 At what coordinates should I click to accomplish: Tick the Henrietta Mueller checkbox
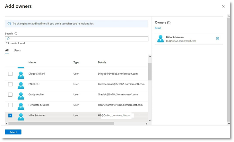pyautogui.click(x=10, y=105)
